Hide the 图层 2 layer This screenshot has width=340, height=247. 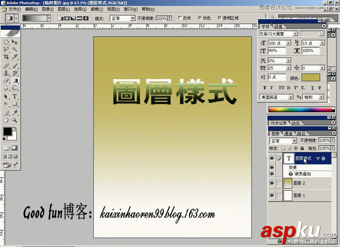click(x=272, y=183)
